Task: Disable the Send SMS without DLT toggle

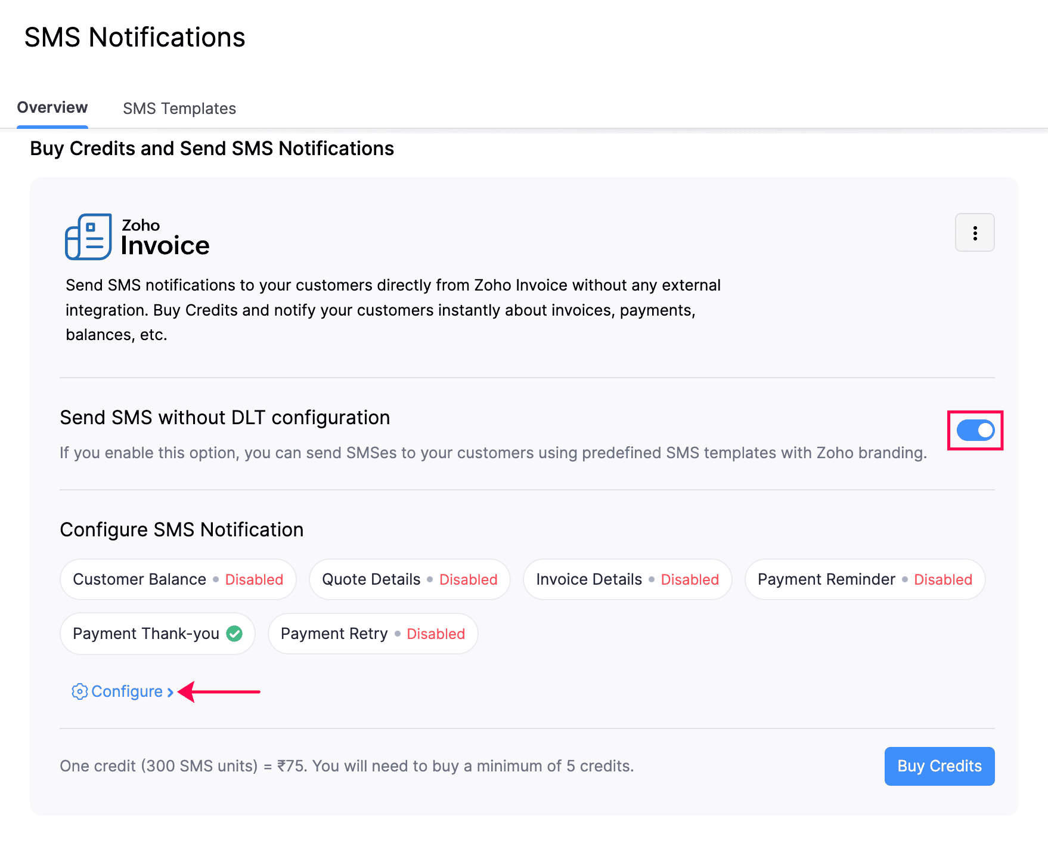Action: pos(975,430)
